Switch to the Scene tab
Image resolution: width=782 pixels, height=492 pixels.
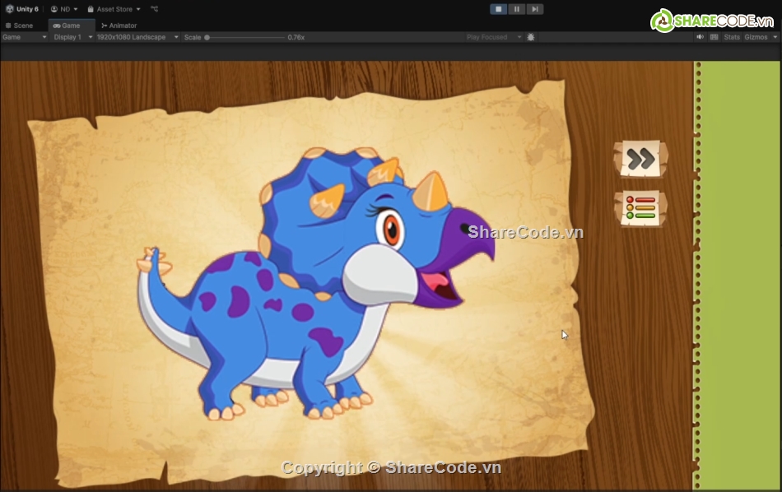click(20, 26)
